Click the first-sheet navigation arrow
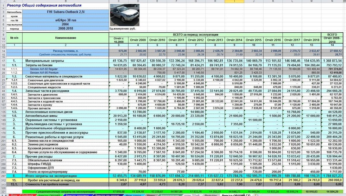Image resolution: width=346 pixels, height=196 pixels. click(1, 195)
